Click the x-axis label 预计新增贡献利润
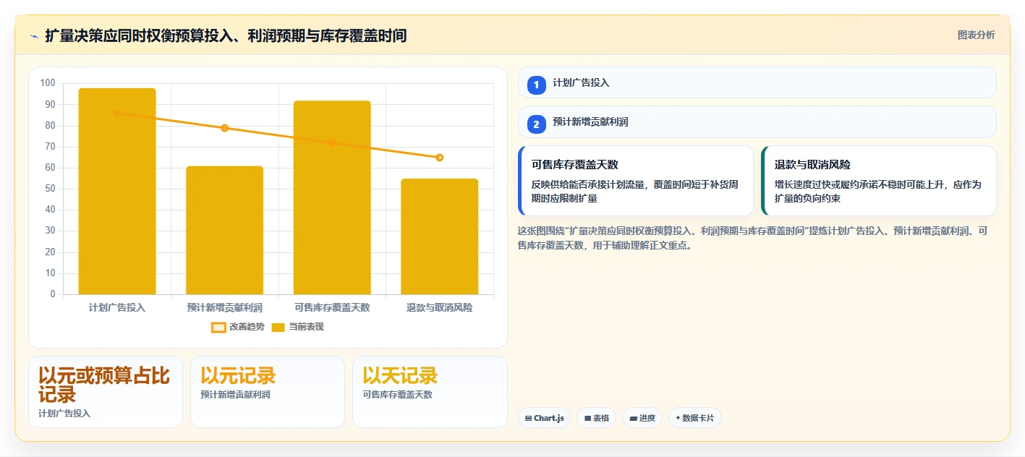This screenshot has width=1025, height=457. click(x=224, y=307)
